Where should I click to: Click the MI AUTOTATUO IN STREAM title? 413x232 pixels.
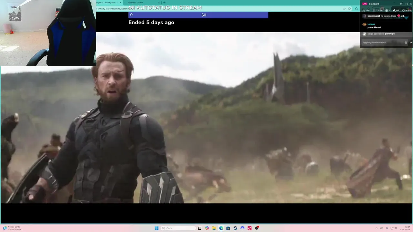click(x=165, y=7)
